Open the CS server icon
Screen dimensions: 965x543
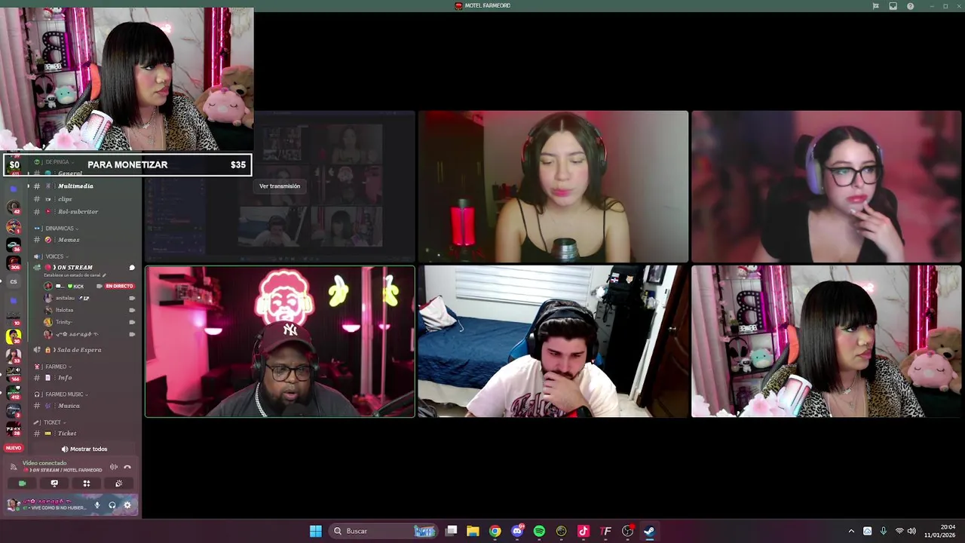[x=14, y=281]
